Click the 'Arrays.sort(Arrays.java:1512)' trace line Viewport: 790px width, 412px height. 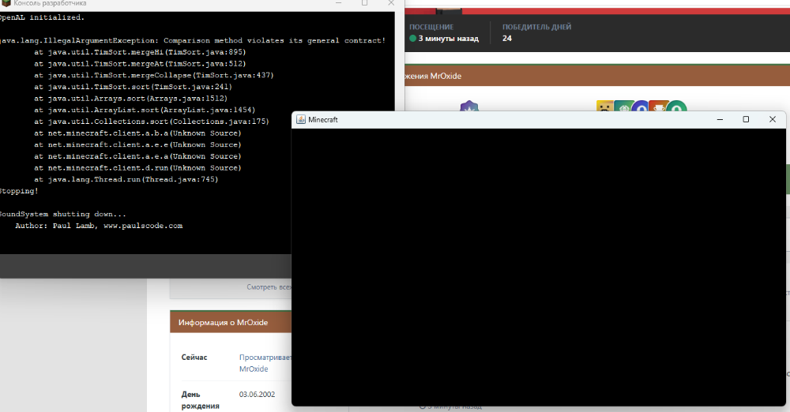(131, 98)
